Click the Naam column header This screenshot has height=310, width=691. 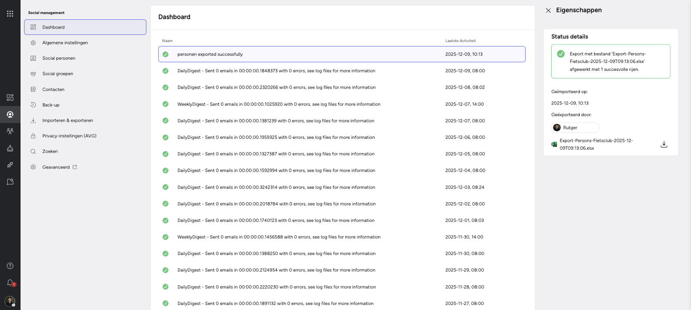click(x=167, y=41)
